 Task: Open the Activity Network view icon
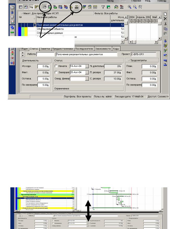37,7
